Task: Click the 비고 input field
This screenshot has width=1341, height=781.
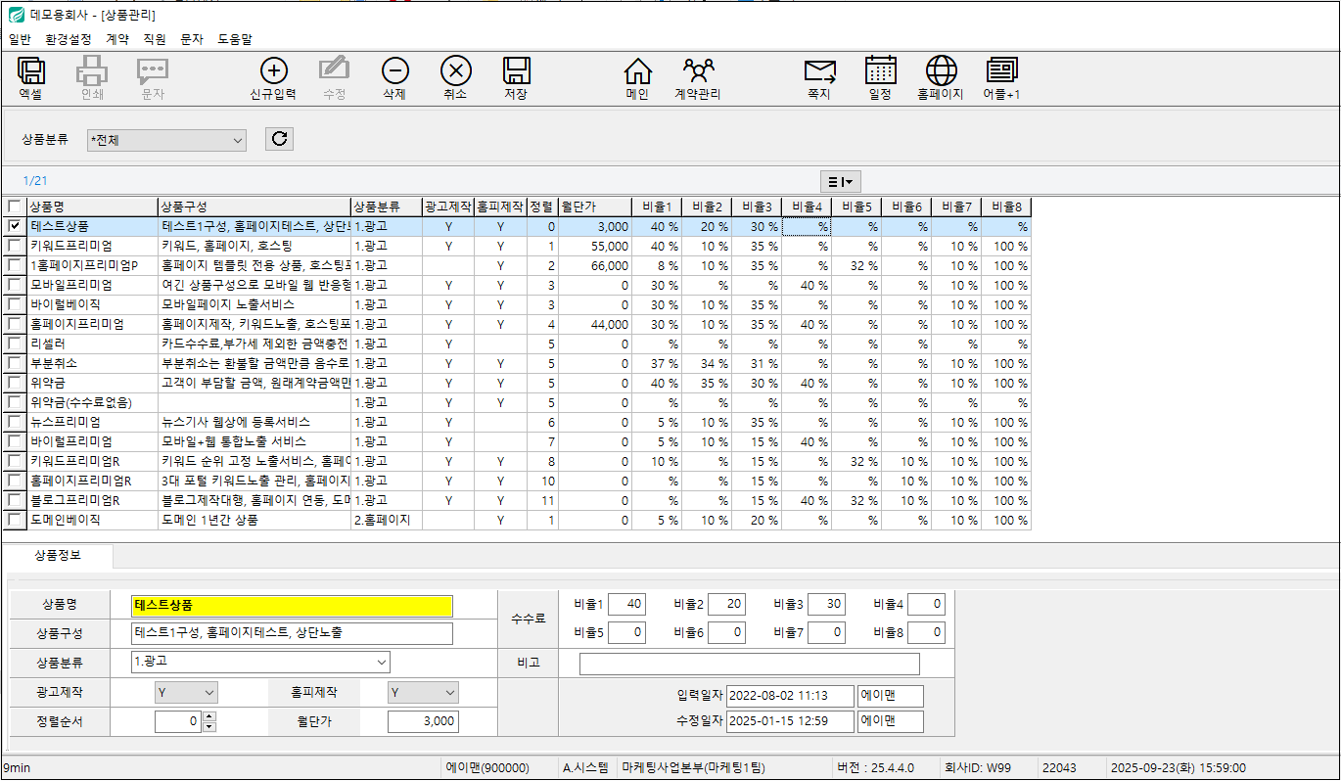Action: tap(749, 665)
